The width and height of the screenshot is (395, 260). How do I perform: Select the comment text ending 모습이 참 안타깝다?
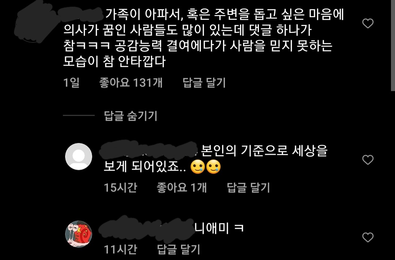click(x=204, y=38)
